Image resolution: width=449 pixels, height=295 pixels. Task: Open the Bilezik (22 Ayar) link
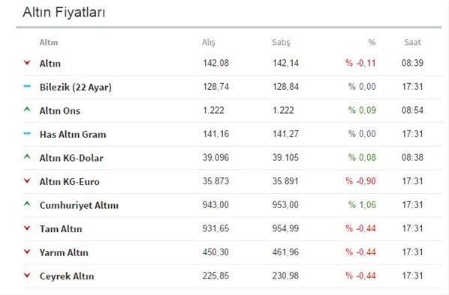[76, 87]
